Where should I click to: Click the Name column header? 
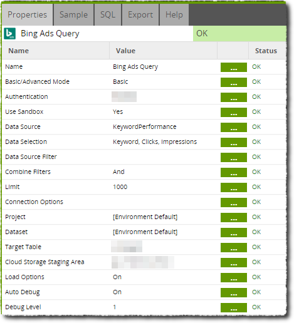pos(56,51)
